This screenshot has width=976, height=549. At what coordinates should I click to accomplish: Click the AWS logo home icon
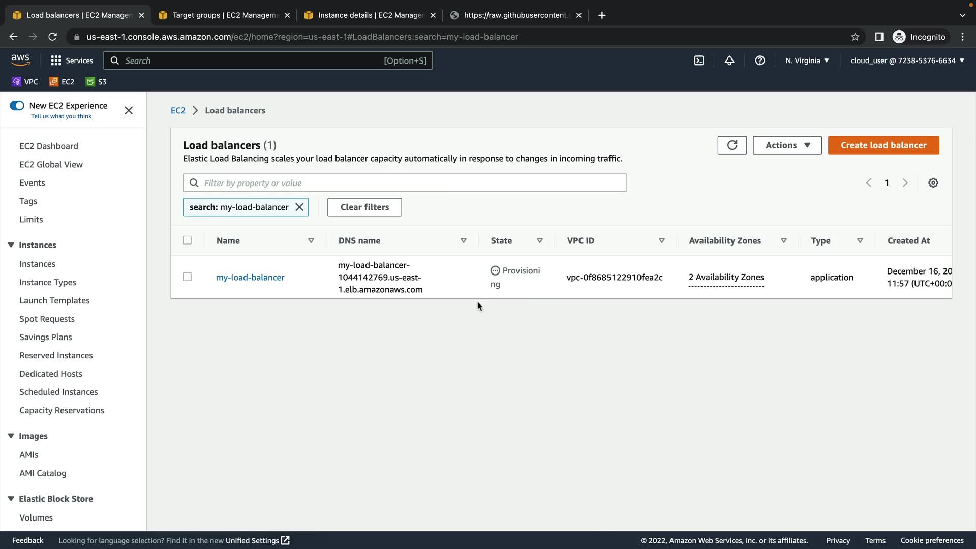[x=20, y=60]
